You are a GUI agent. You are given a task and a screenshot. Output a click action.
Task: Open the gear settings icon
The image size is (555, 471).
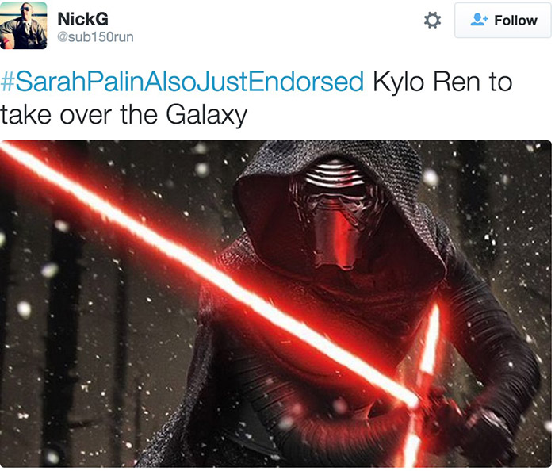point(433,20)
